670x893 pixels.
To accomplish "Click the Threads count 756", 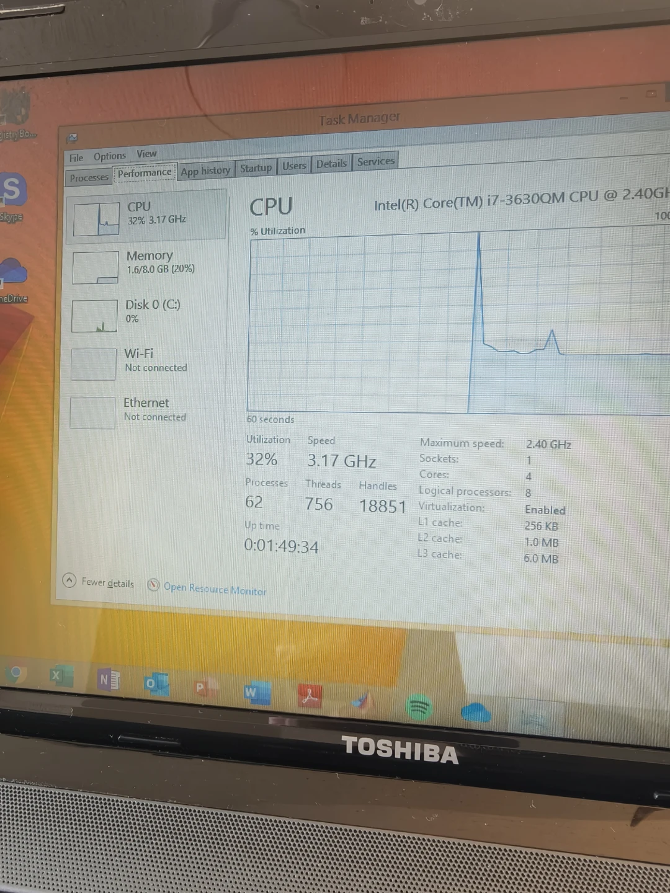I will pos(319,504).
